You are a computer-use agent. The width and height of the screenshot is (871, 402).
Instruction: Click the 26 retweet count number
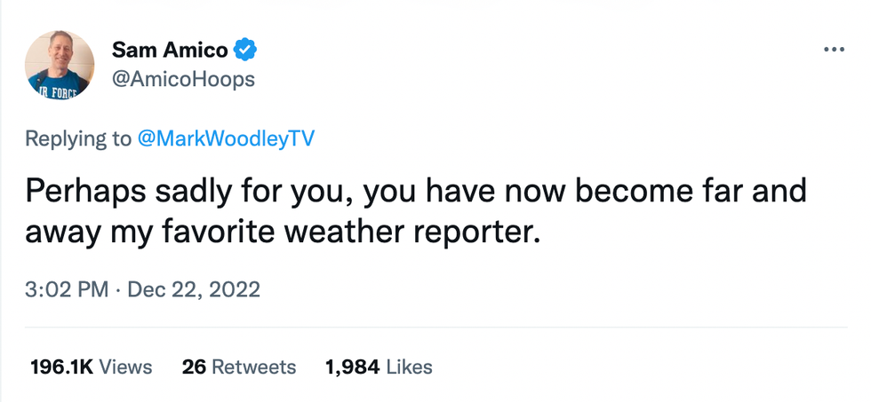point(194,367)
